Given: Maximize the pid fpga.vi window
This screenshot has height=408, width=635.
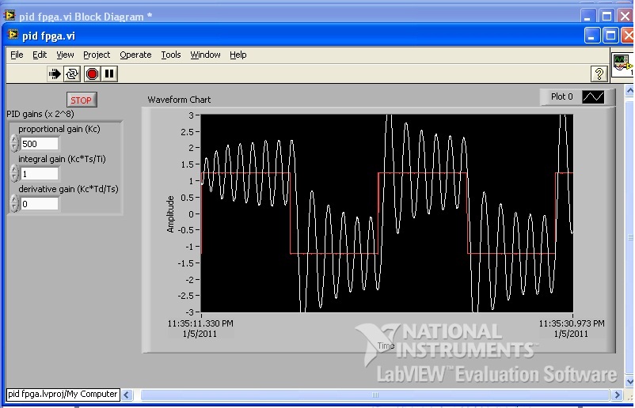Looking at the screenshot, I should (610, 36).
